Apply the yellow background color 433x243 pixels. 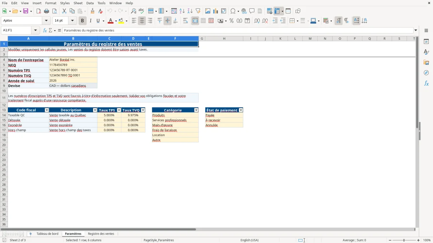coord(121,21)
